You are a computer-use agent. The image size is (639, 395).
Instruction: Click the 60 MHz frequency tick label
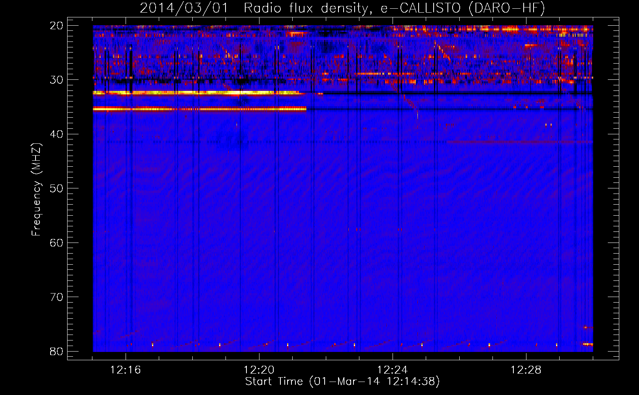click(x=56, y=243)
